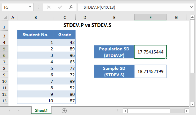
Task: Select student number cell 1 in row 4
Action: 35,42
